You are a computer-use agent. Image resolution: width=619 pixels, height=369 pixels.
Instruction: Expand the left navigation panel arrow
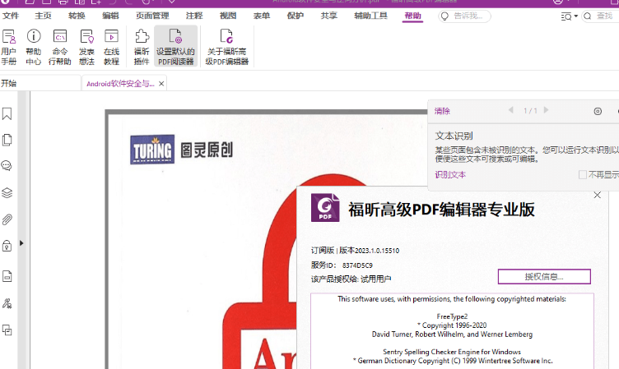pos(21,243)
